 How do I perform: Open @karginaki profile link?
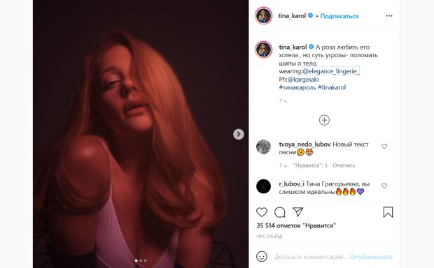(x=303, y=80)
